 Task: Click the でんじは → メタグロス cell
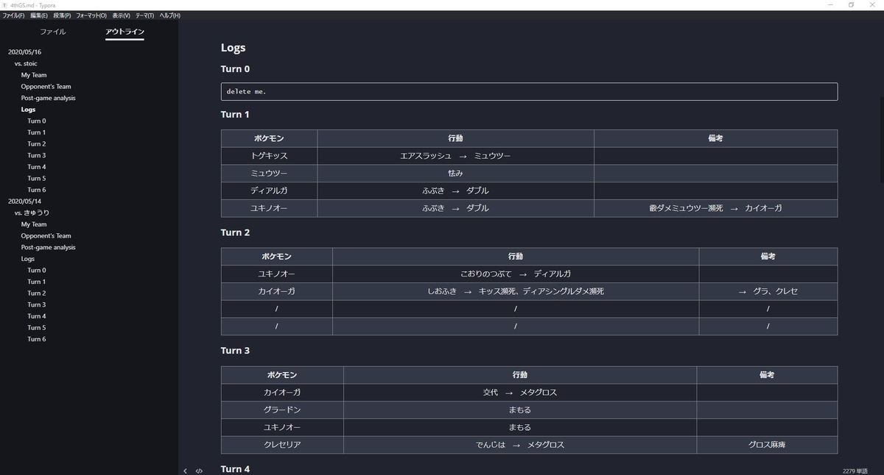tap(519, 445)
